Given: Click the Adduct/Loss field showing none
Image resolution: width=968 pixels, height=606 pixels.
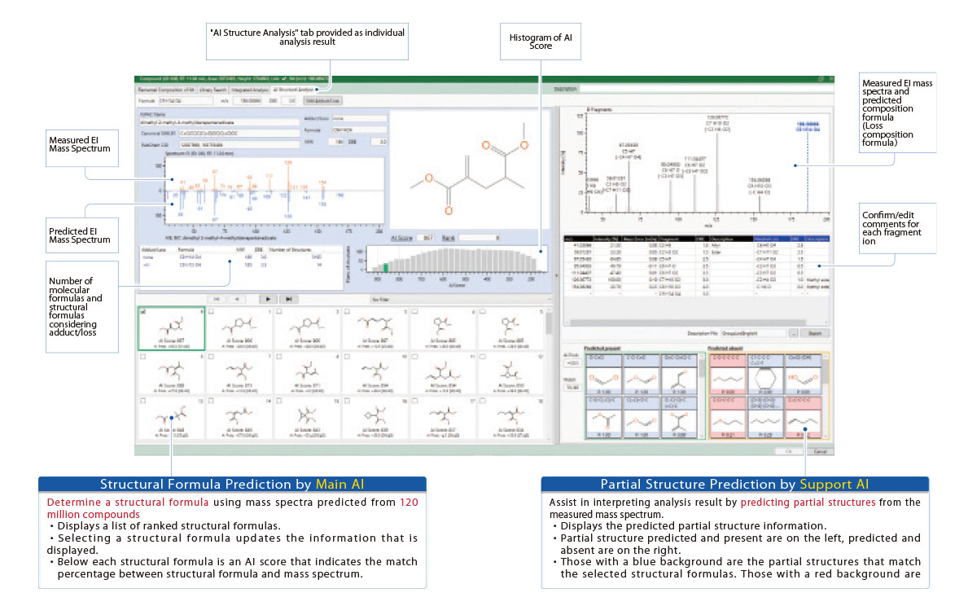Looking at the screenshot, I should 359,118.
